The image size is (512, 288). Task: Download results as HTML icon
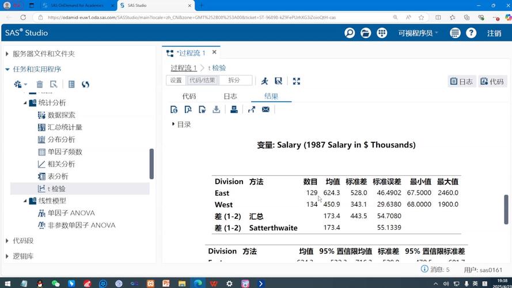pos(174,109)
